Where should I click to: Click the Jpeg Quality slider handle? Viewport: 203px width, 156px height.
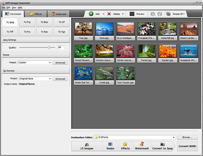click(x=49, y=47)
